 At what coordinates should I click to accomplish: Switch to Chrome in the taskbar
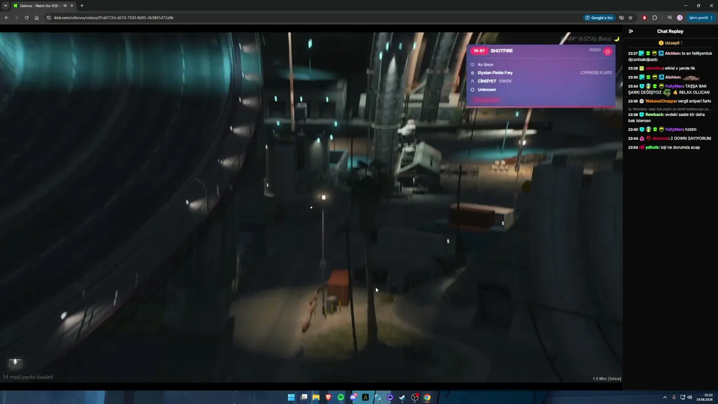[x=427, y=398]
